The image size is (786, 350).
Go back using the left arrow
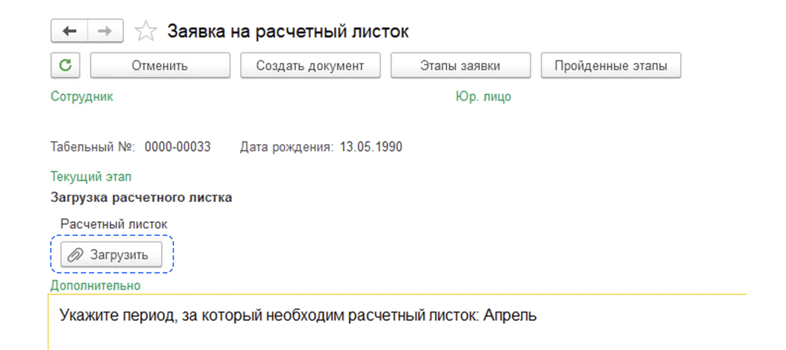click(x=69, y=31)
